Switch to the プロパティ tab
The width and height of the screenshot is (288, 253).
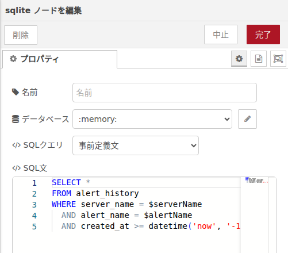pyautogui.click(x=60, y=59)
